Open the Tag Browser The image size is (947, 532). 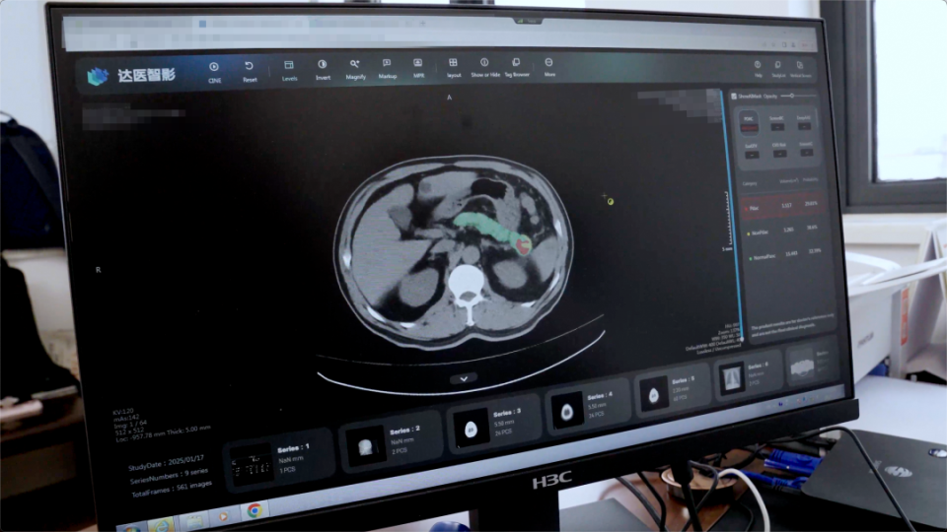click(516, 68)
